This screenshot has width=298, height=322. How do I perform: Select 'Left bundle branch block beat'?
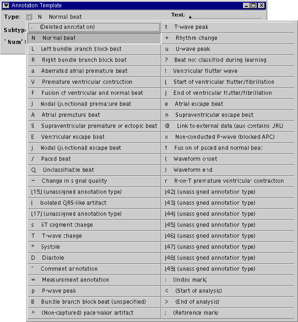tap(94, 49)
